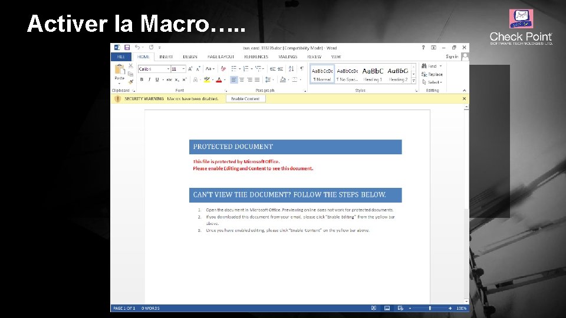Switch to the MAILINGS tab
Screen dimensions: 566x318
pyautogui.click(x=288, y=57)
